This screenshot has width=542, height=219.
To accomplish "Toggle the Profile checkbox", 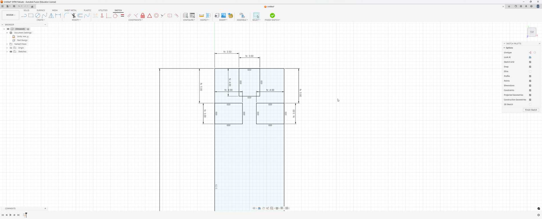I will click(530, 76).
